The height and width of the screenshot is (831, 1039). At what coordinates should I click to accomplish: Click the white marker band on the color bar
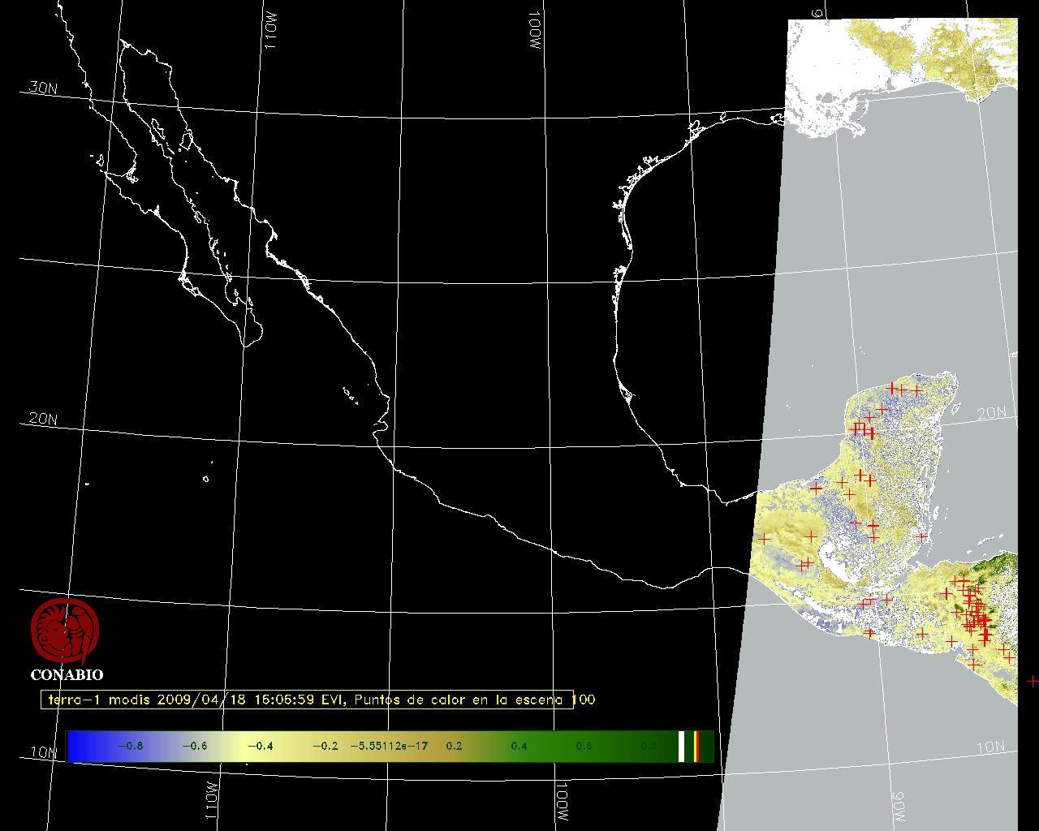682,746
